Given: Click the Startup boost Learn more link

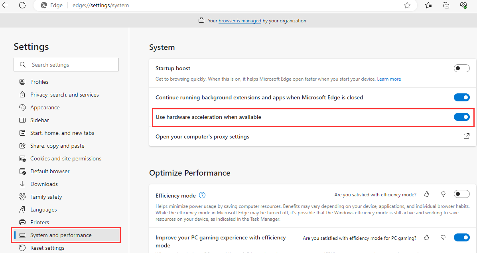Looking at the screenshot, I should coord(389,79).
